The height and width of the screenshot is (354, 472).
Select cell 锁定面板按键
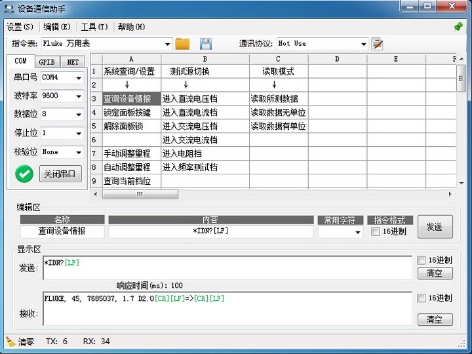pos(132,113)
